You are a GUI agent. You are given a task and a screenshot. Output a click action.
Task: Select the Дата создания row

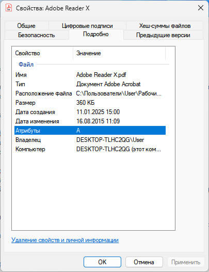pos(90,112)
